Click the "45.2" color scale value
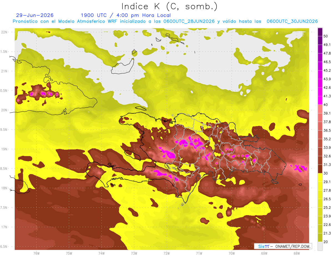This screenshot has width=333, height=257. tap(327, 70)
